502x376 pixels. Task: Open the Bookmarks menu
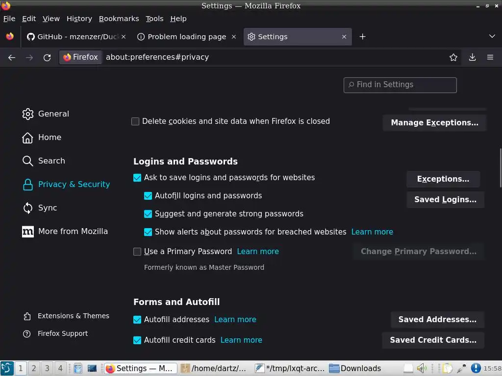[119, 19]
